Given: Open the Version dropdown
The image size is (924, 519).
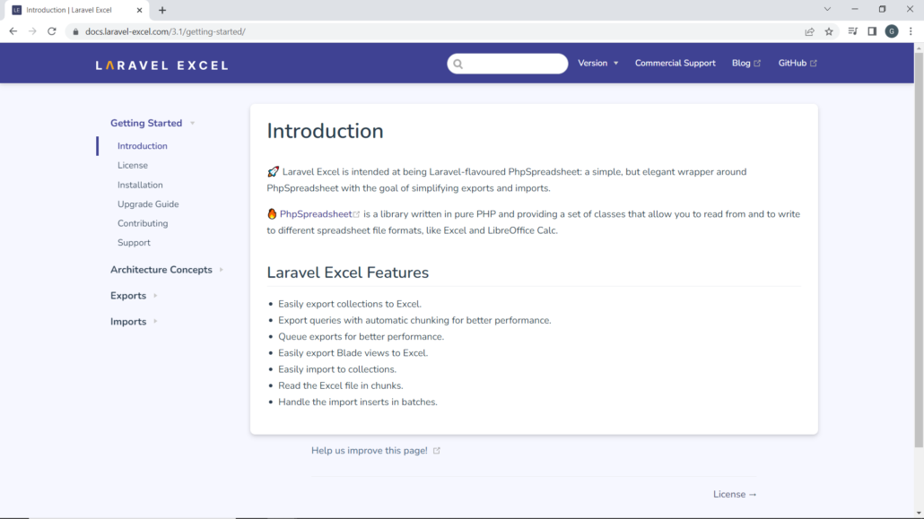Looking at the screenshot, I should pos(597,63).
